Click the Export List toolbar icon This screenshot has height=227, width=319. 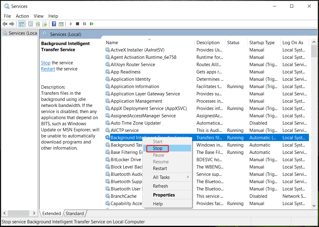pyautogui.click(x=45, y=24)
